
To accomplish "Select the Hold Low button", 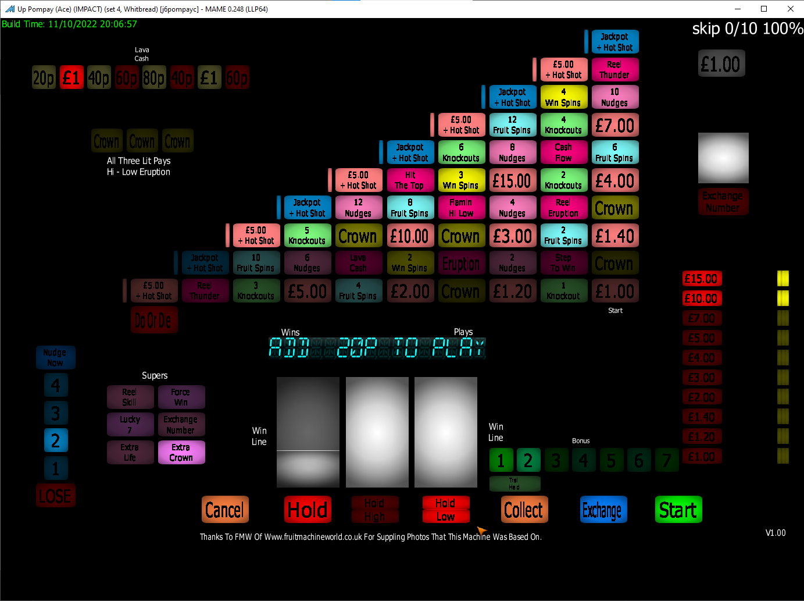I will [445, 510].
